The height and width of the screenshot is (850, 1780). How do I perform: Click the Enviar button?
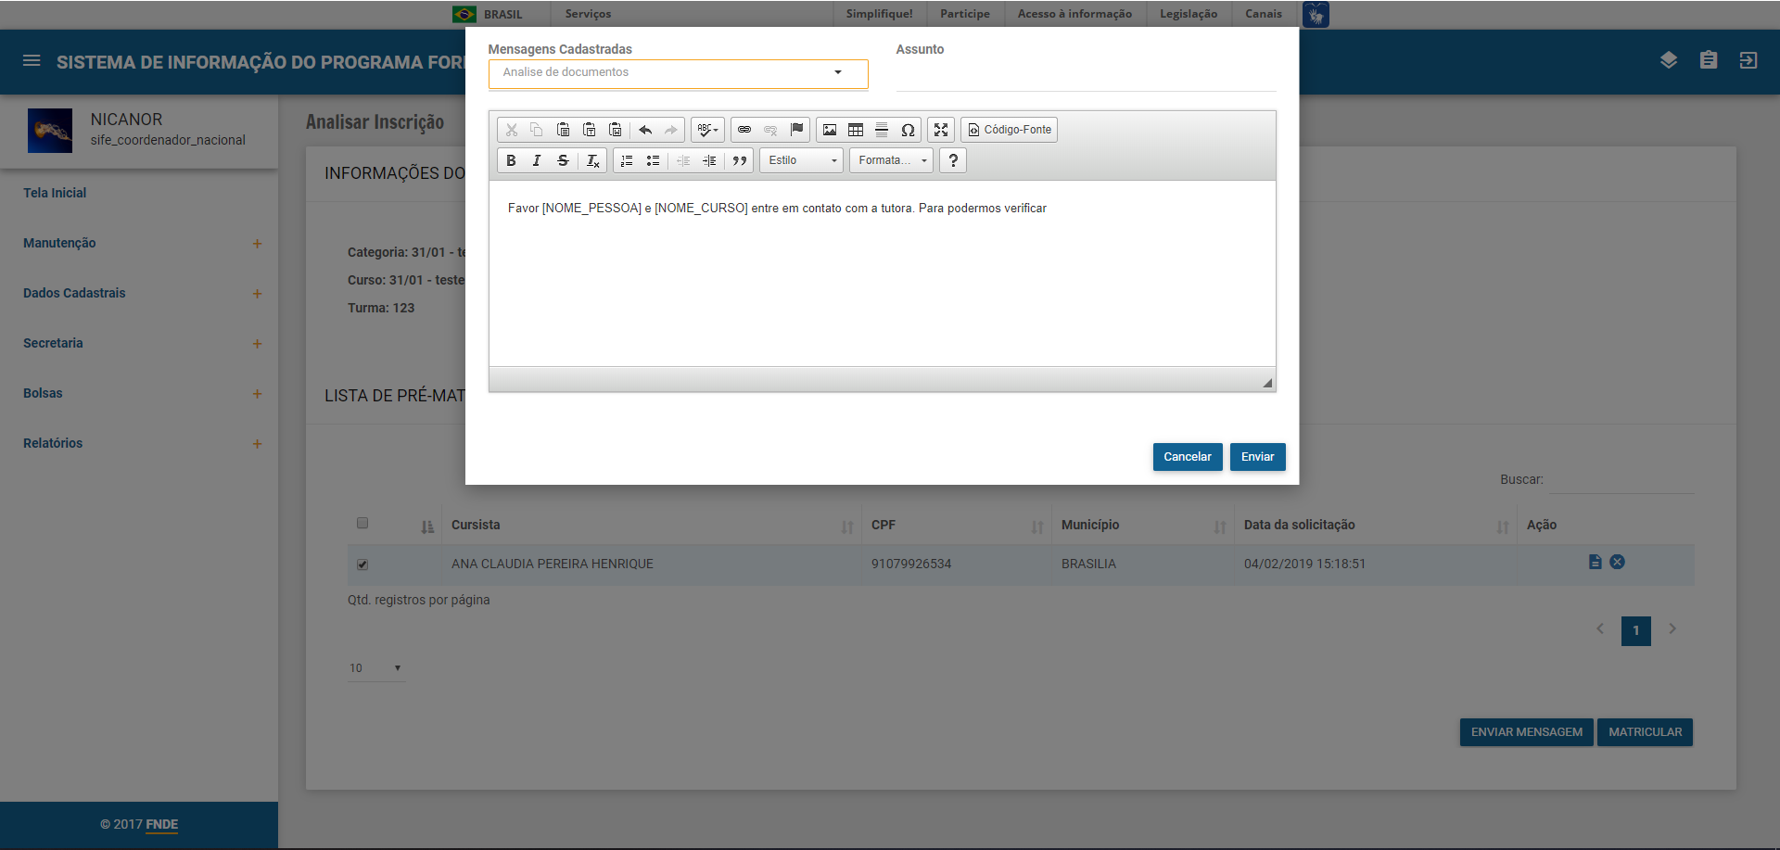(x=1257, y=457)
